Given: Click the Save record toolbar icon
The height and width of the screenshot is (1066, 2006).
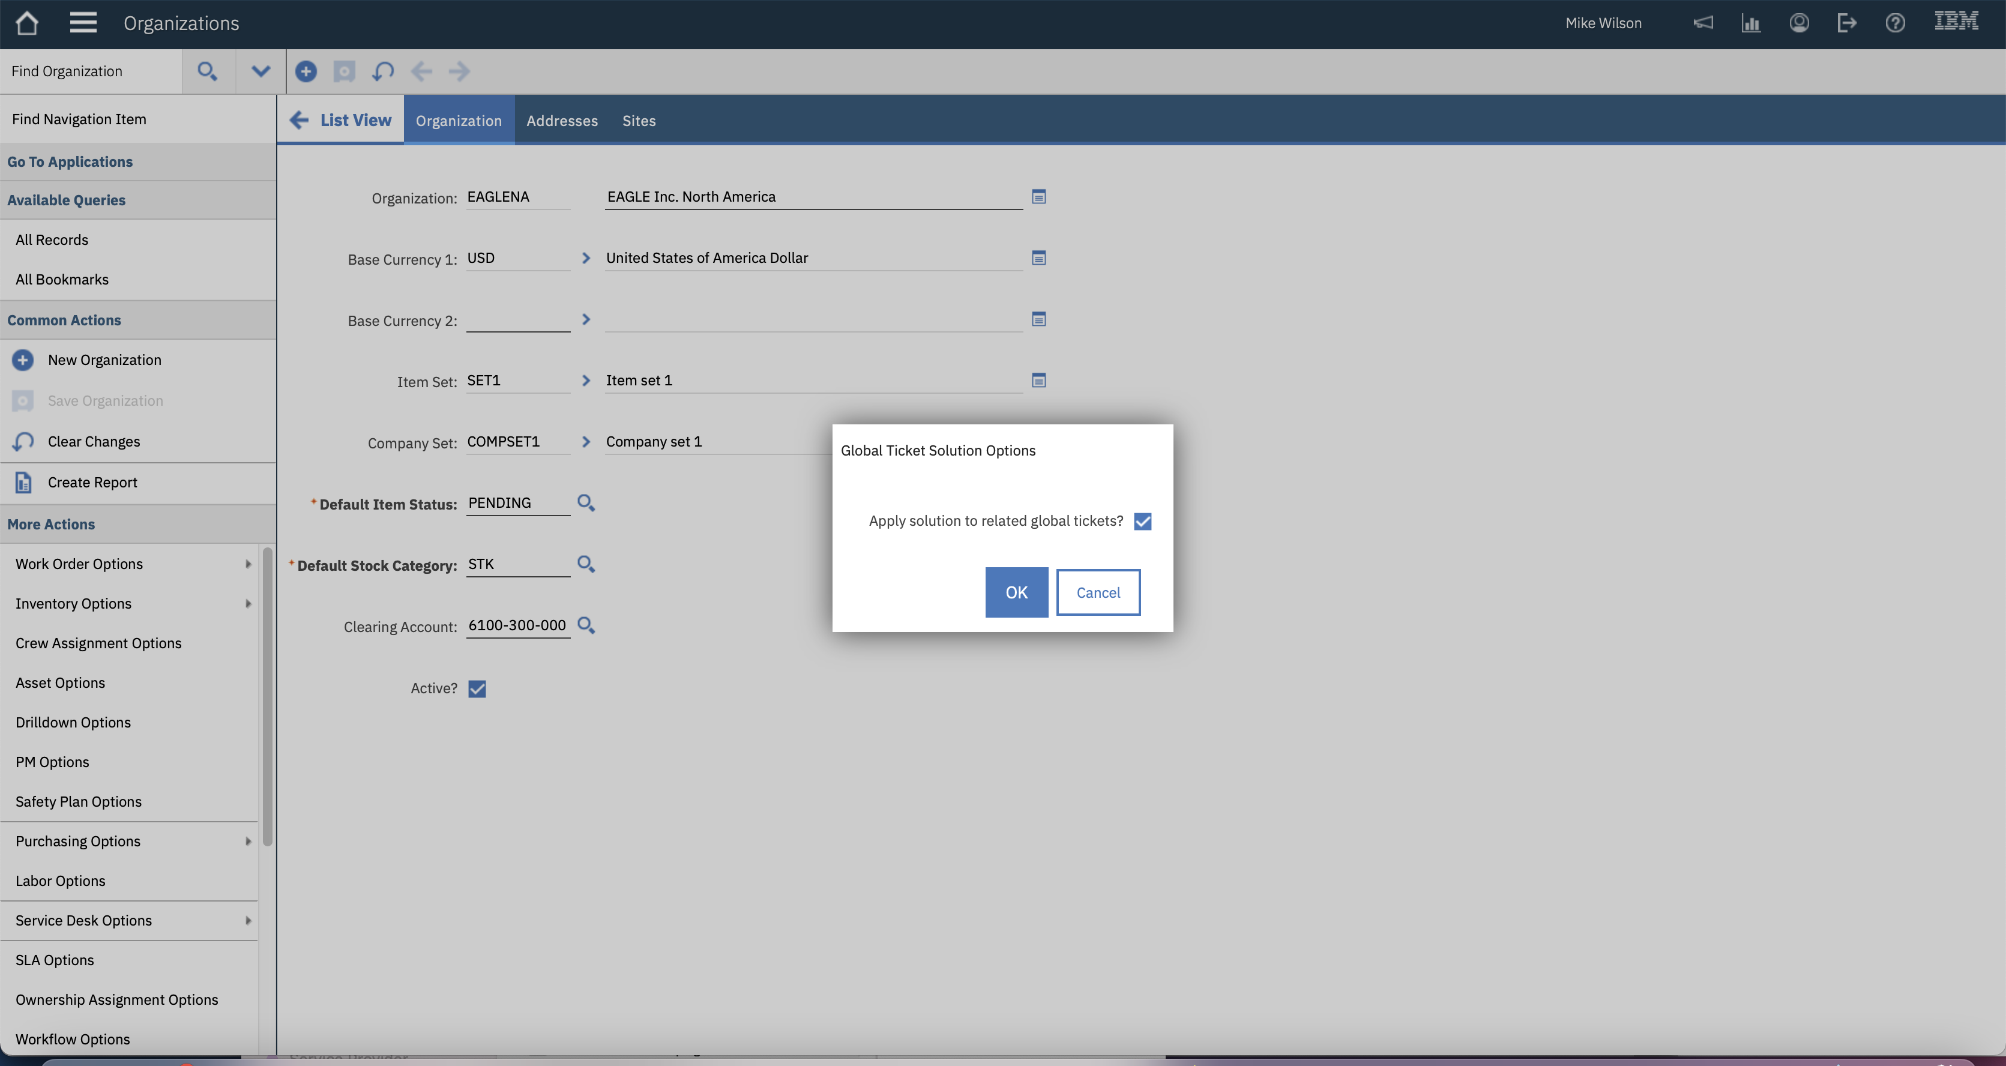Looking at the screenshot, I should click(344, 71).
